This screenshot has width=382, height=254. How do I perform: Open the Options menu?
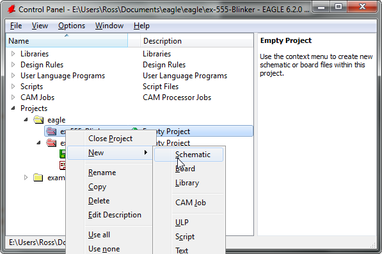(x=72, y=26)
